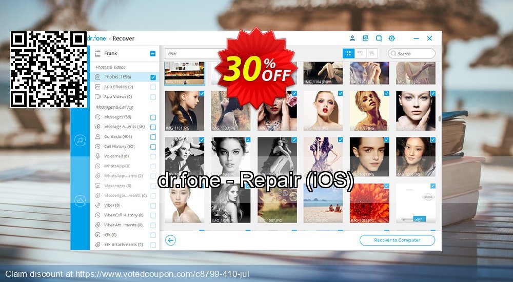The width and height of the screenshot is (513, 282).
Task: Click the vertical scrollbar of photo grid
Action: (x=440, y=119)
